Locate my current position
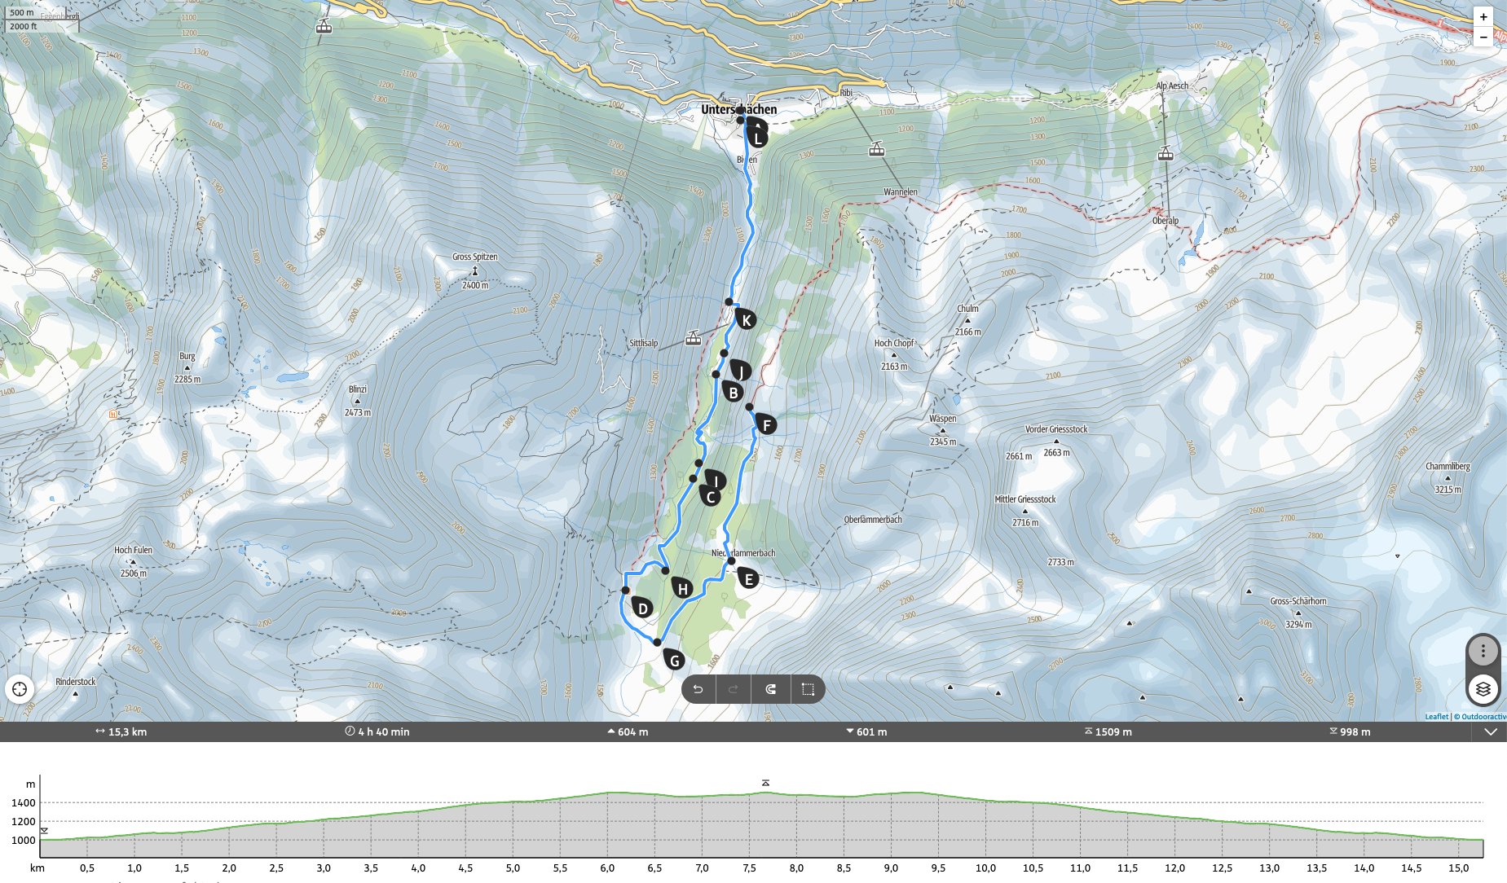Viewport: 1507px width, 883px height. click(20, 689)
